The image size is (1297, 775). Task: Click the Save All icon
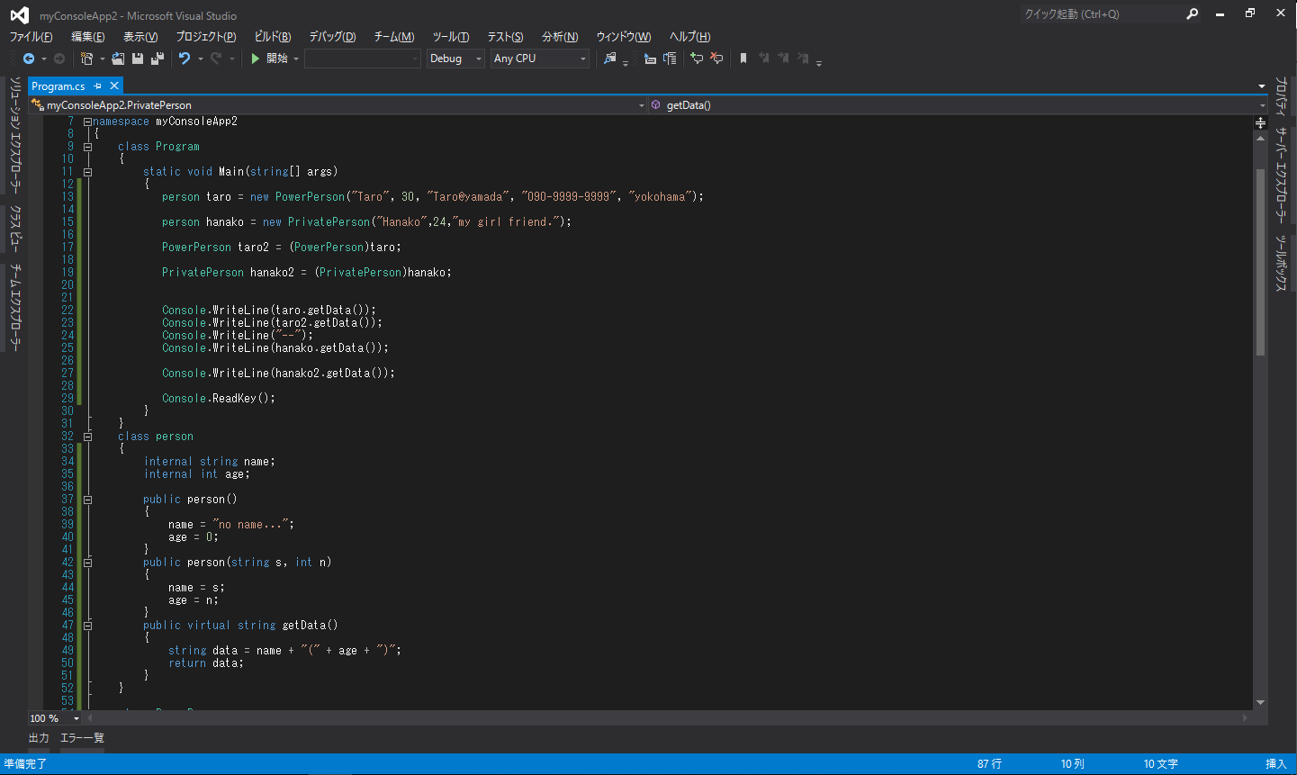point(158,59)
